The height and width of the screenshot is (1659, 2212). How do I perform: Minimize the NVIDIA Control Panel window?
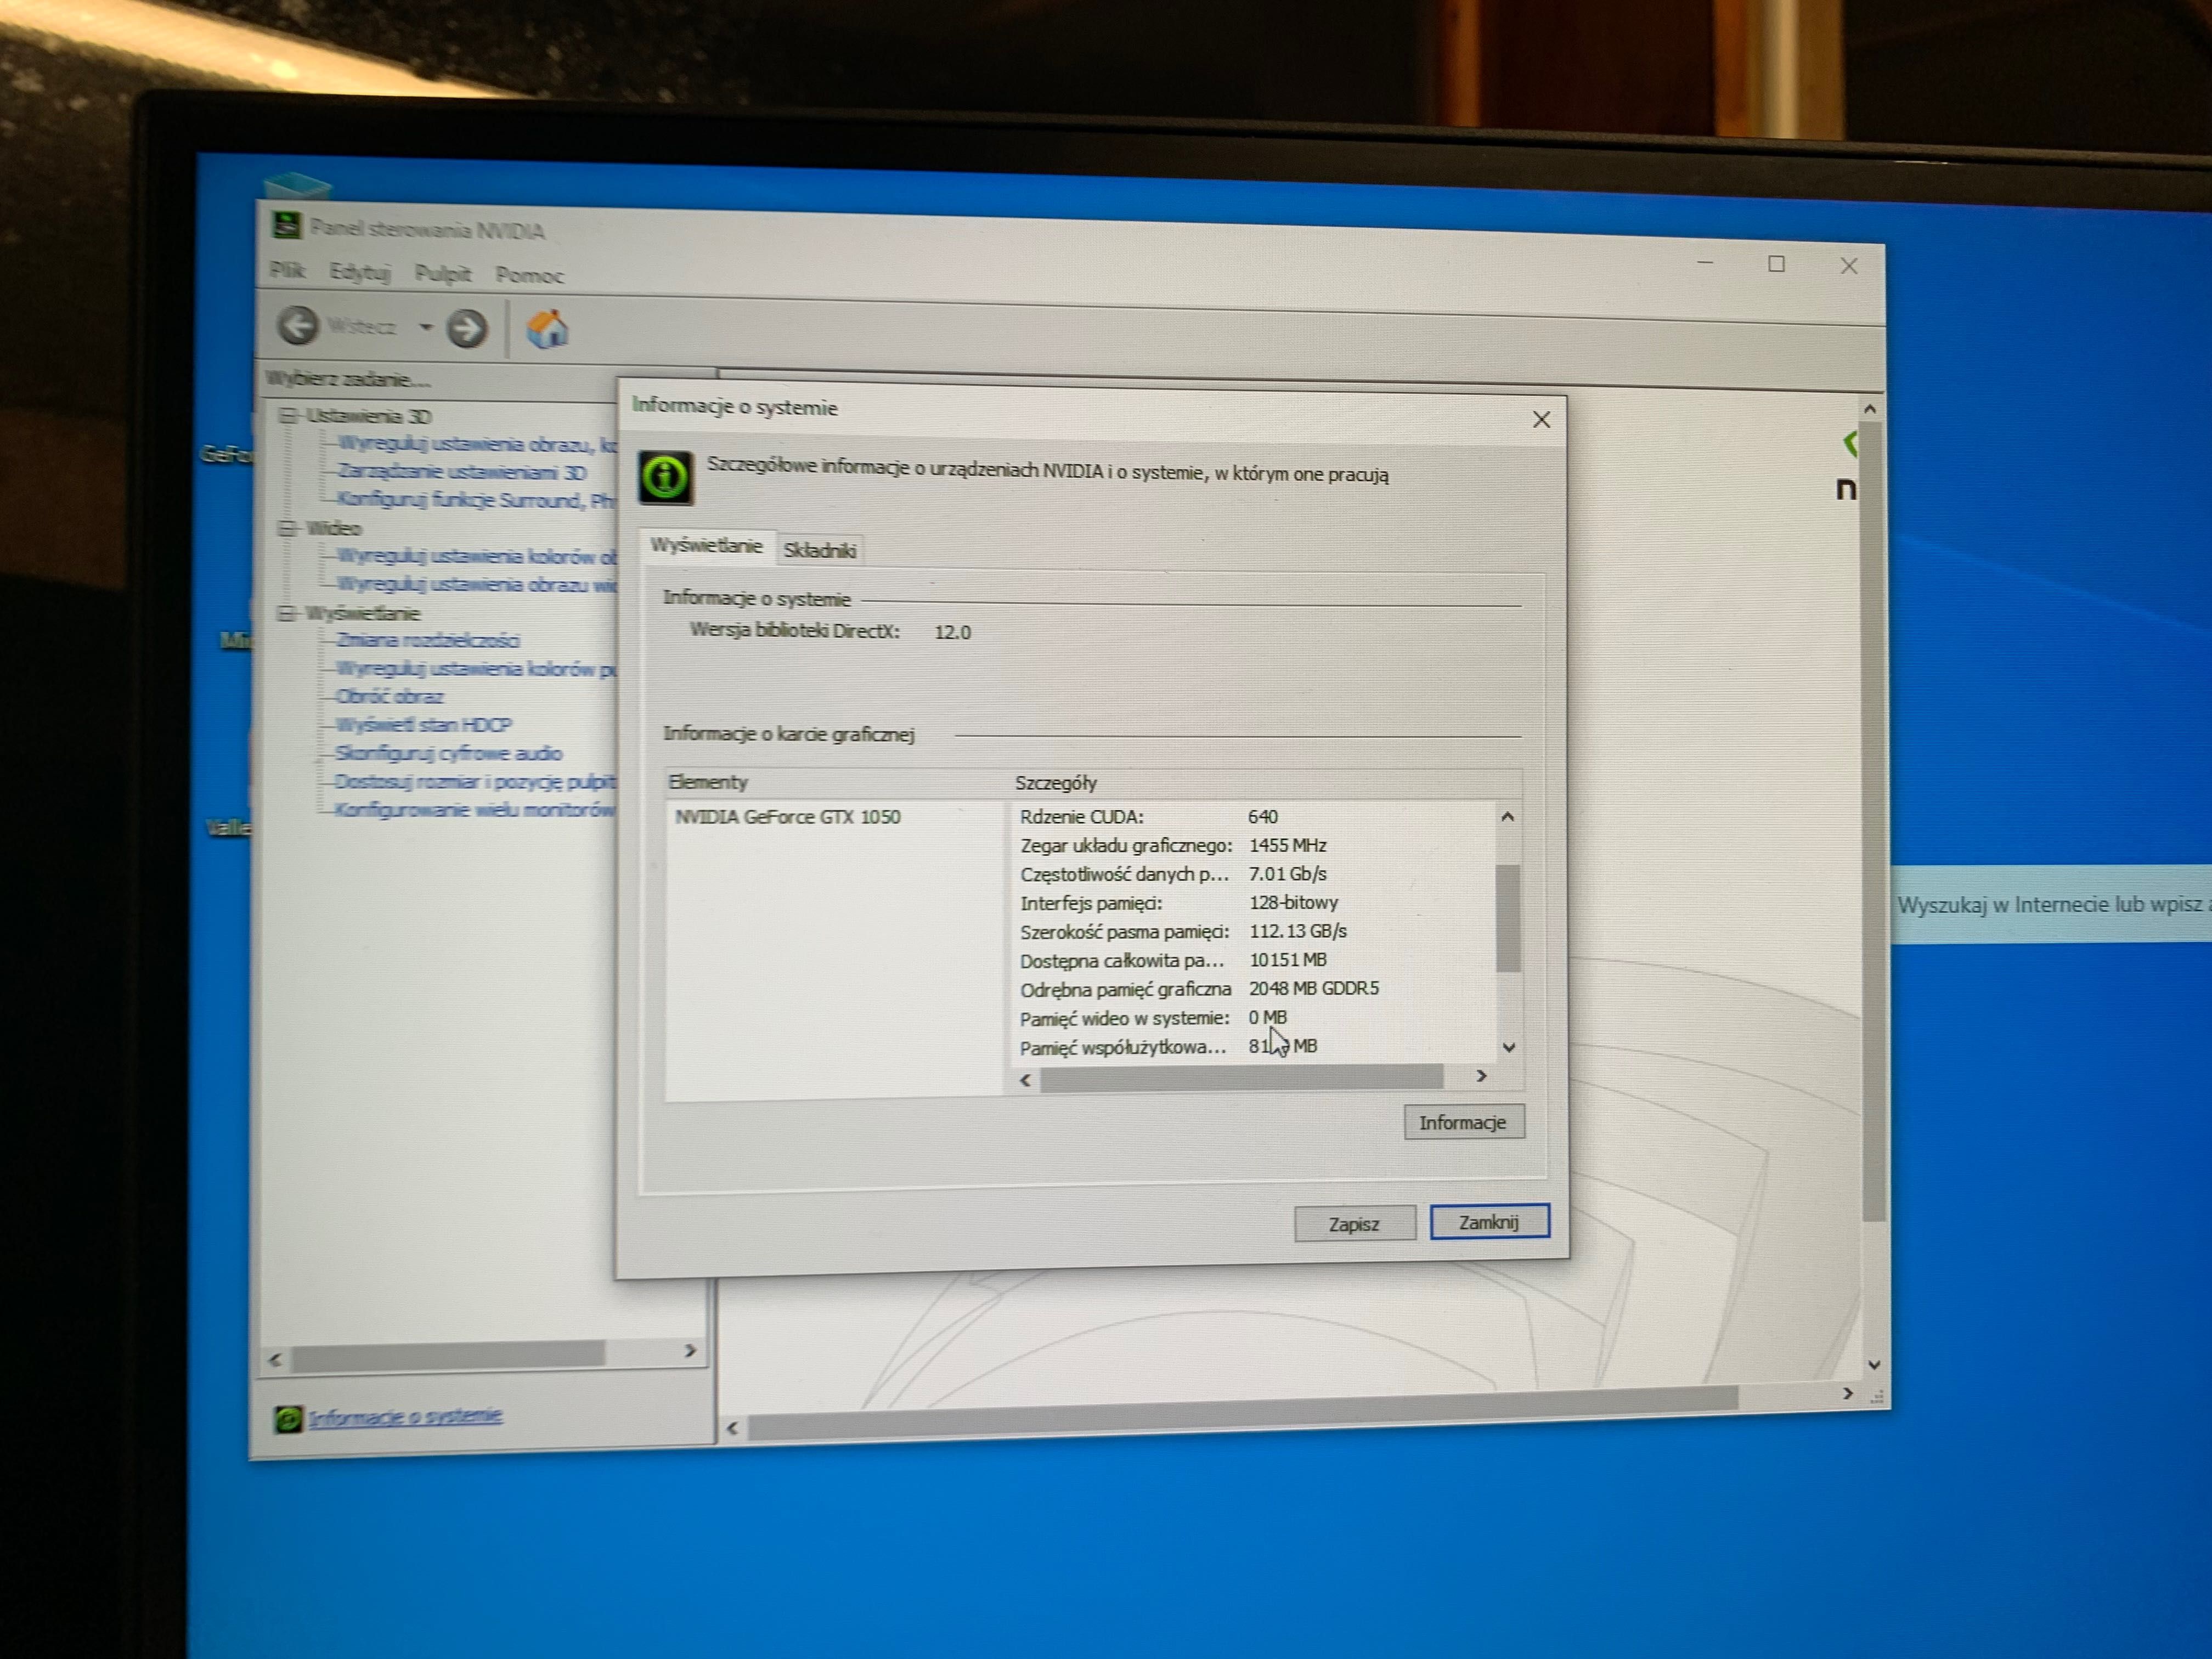click(x=1705, y=262)
